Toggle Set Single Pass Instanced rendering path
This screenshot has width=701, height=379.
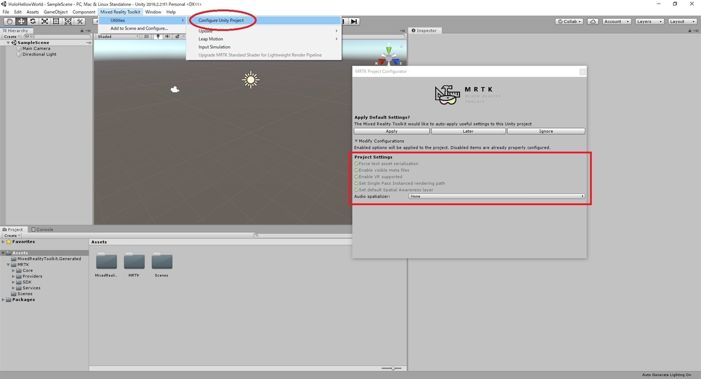click(x=356, y=183)
